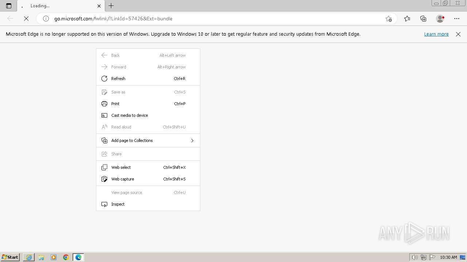Image resolution: width=467 pixels, height=262 pixels.
Task: View site information icon in address bar
Action: 46,19
